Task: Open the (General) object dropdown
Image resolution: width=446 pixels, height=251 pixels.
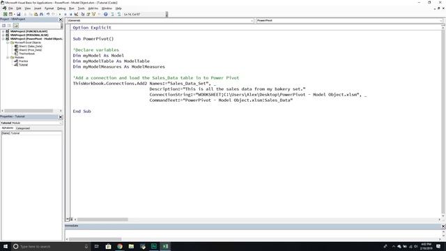Action: pos(252,20)
